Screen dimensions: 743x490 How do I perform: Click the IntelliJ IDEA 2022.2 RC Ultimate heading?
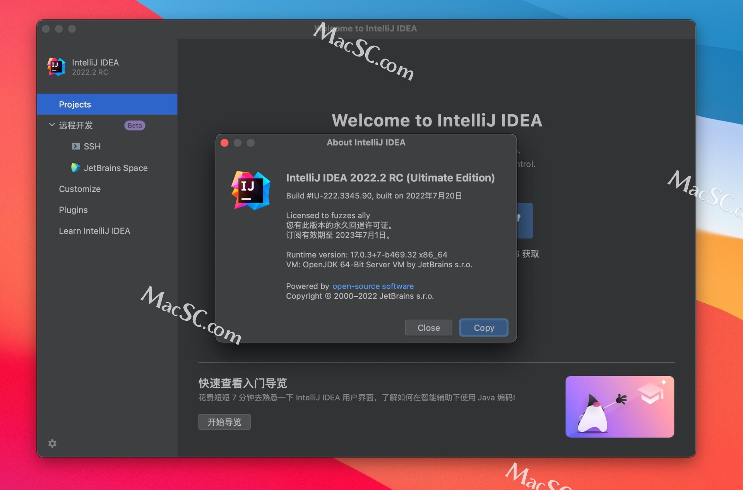tap(390, 178)
